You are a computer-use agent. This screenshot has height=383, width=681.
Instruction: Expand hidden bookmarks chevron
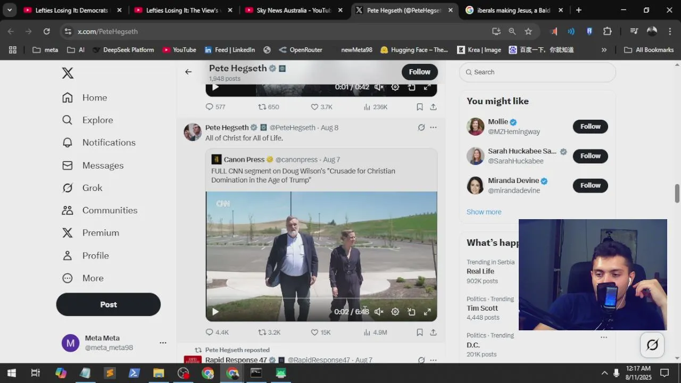click(604, 50)
